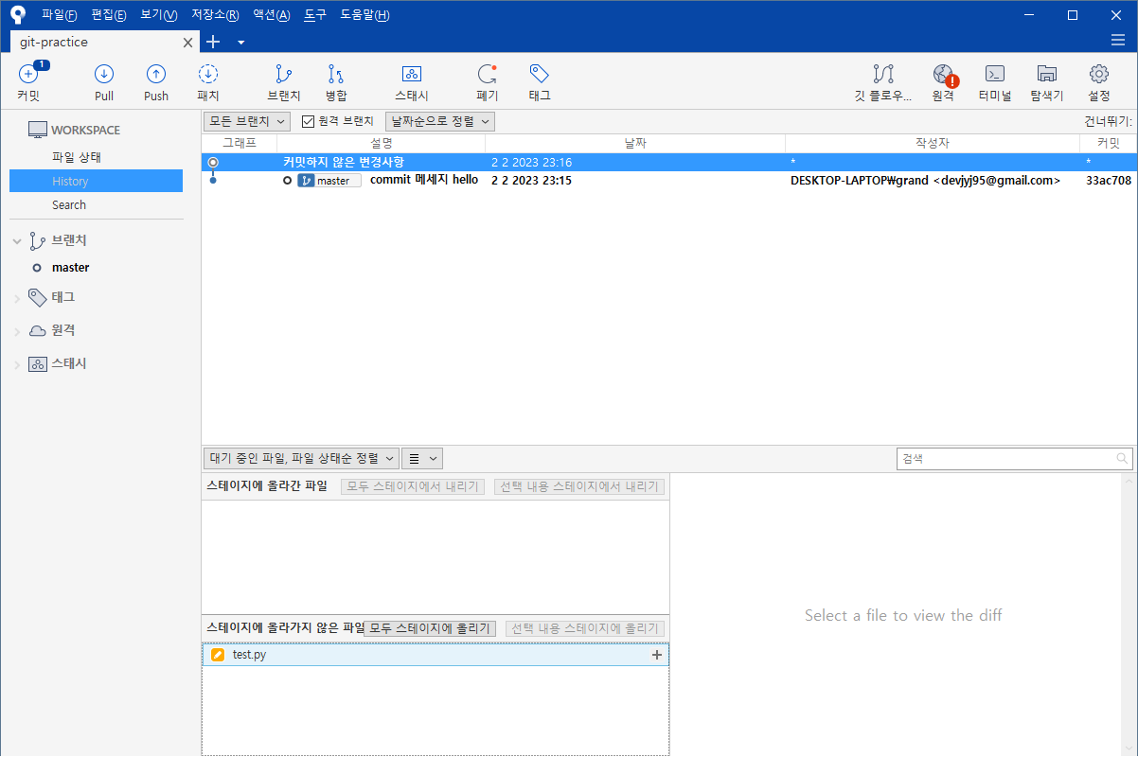Expand the 원격 sidebar section
Viewport: 1138px width, 757px height.
pos(17,331)
